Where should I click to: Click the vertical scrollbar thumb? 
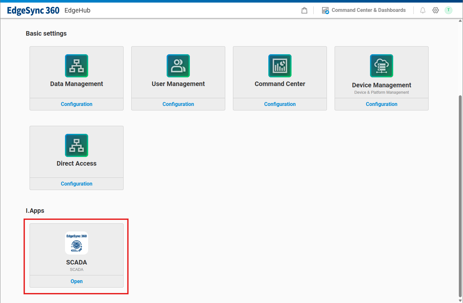click(460, 196)
